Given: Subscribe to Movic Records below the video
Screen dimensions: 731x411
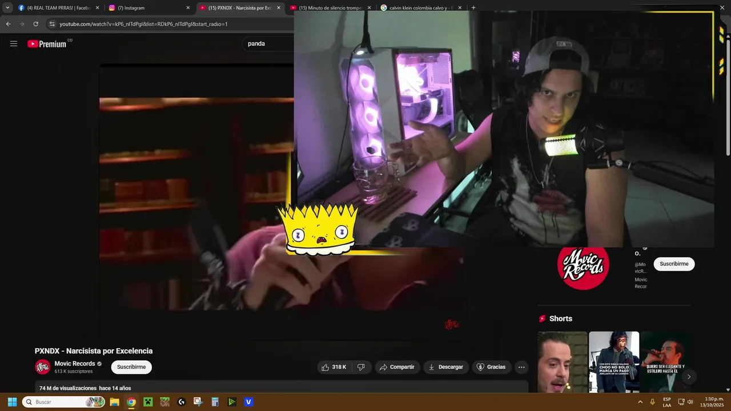Looking at the screenshot, I should pyautogui.click(x=131, y=367).
